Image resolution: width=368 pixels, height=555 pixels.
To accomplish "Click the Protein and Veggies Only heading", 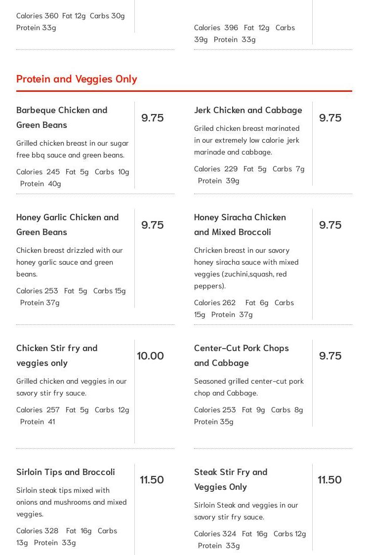I will pos(77,79).
